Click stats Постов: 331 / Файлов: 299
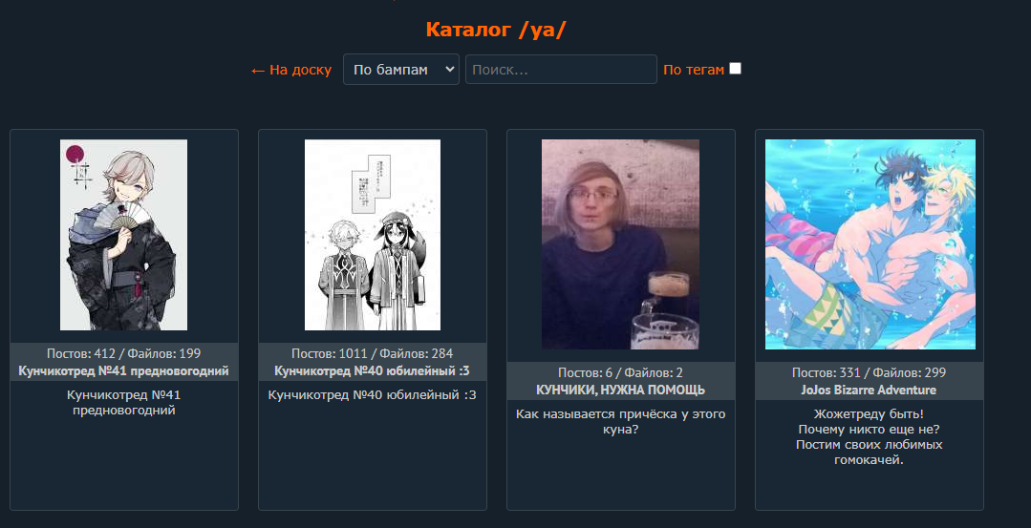 [x=869, y=372]
